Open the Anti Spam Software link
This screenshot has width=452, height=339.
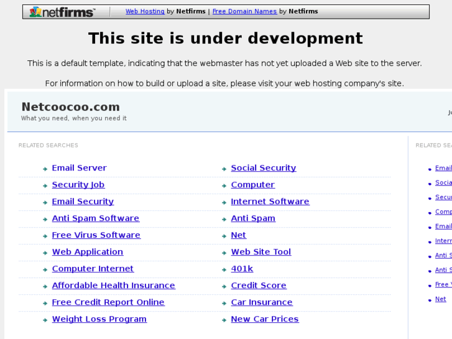pos(95,218)
